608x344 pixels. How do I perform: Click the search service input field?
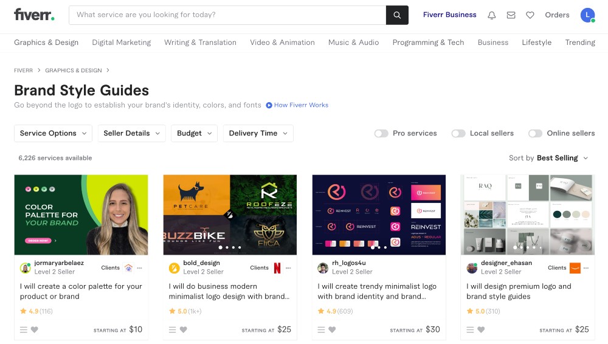[x=227, y=15]
